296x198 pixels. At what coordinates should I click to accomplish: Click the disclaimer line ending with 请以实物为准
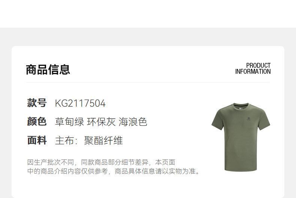pos(114,171)
